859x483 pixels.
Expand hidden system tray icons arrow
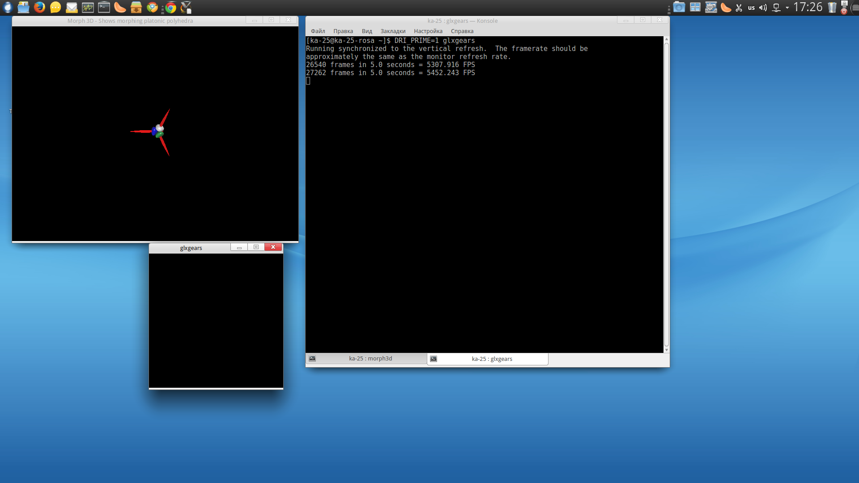[x=787, y=8]
